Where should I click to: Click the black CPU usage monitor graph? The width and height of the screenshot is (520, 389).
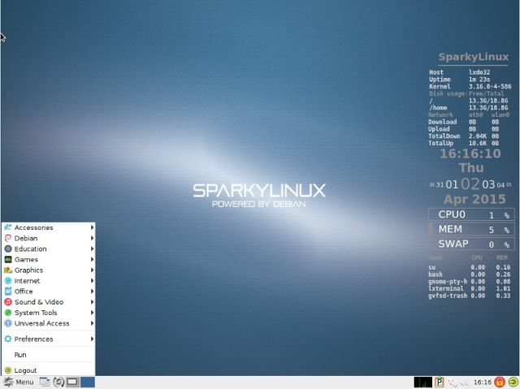tap(422, 382)
